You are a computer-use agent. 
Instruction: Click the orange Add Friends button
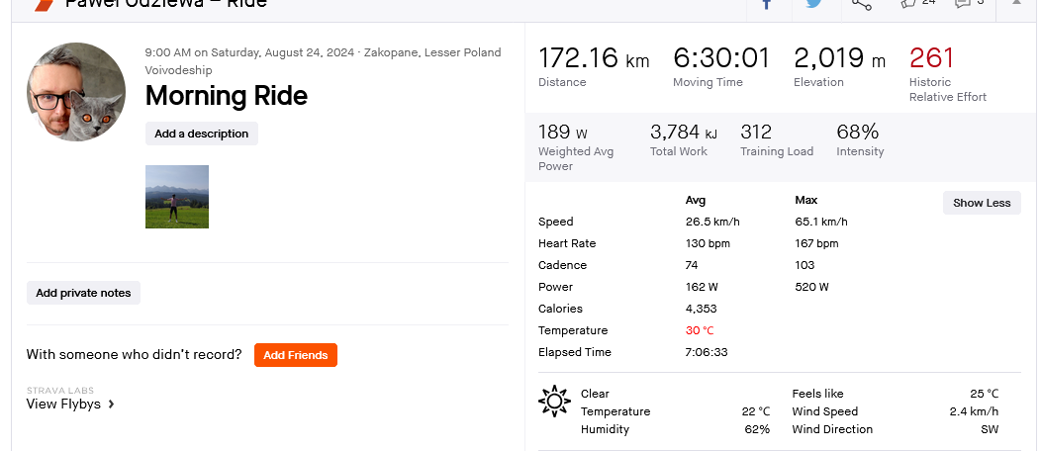296,355
